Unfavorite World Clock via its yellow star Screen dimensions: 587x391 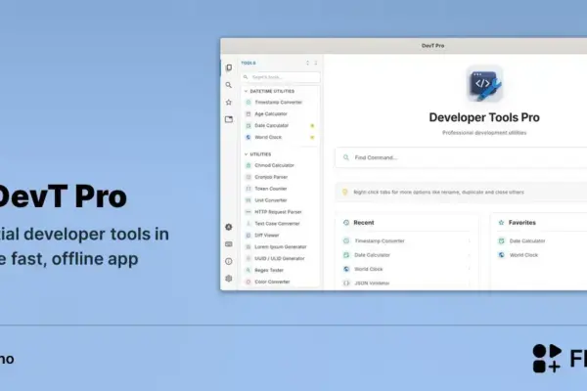(312, 137)
